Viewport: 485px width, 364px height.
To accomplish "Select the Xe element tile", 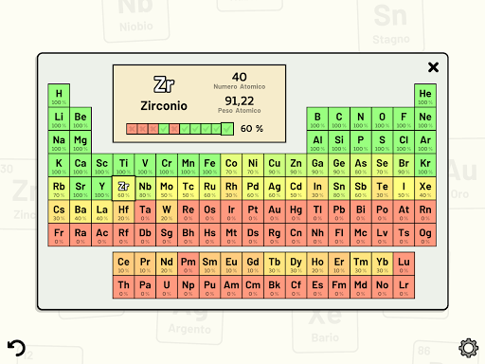I will click(425, 189).
